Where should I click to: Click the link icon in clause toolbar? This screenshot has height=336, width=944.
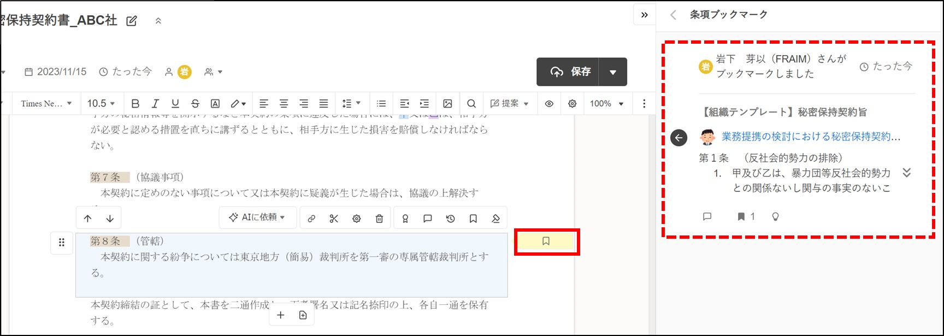coord(311,219)
